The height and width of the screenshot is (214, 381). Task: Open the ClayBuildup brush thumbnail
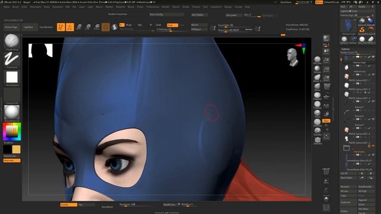point(12,41)
